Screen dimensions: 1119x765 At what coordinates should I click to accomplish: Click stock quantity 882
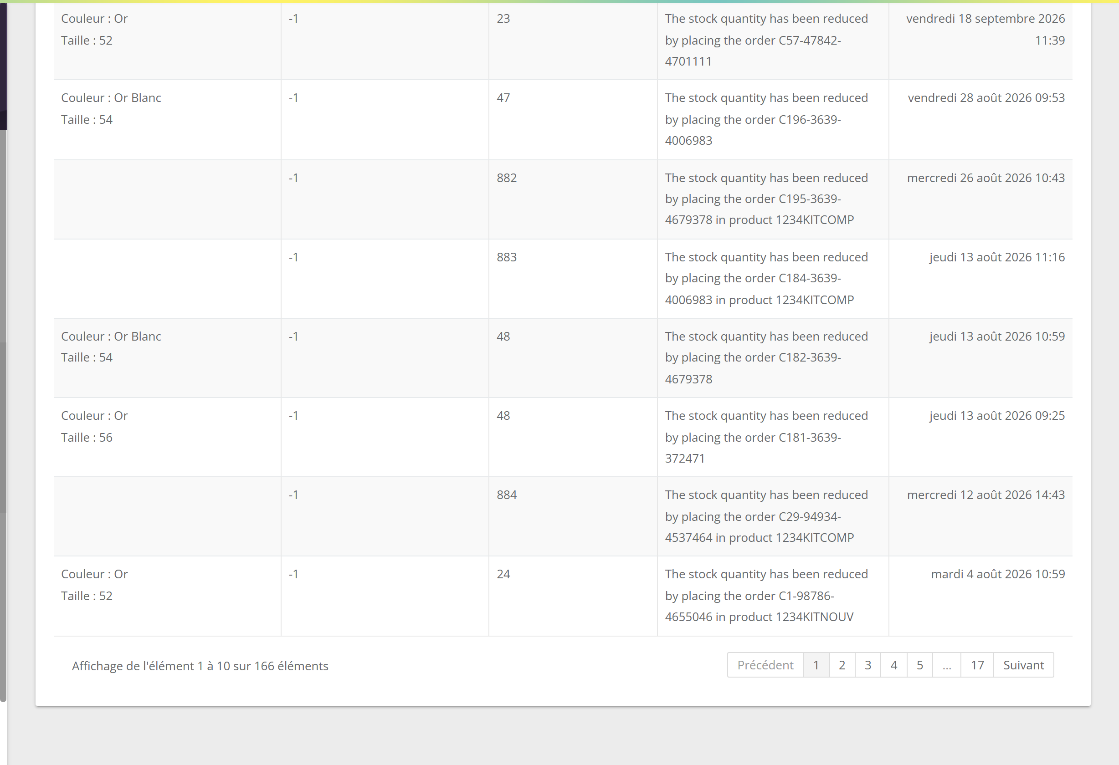pyautogui.click(x=507, y=178)
